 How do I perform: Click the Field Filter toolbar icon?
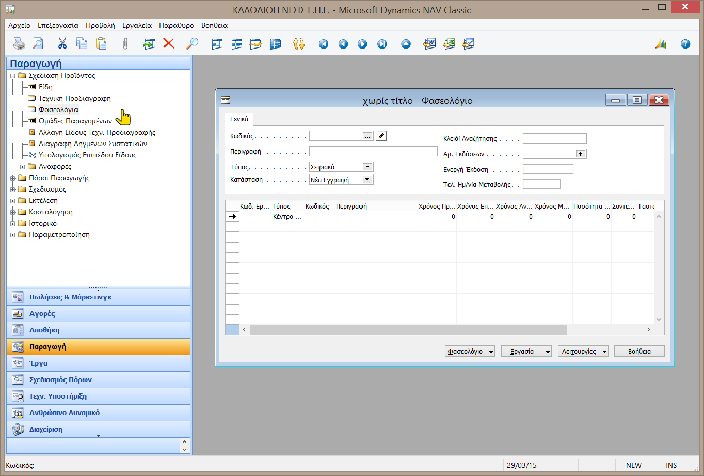click(x=217, y=44)
